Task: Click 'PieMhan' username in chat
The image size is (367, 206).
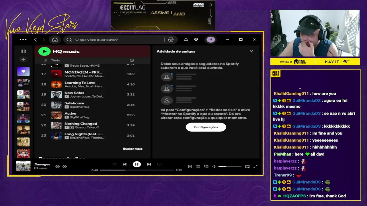Action: [x=282, y=154]
